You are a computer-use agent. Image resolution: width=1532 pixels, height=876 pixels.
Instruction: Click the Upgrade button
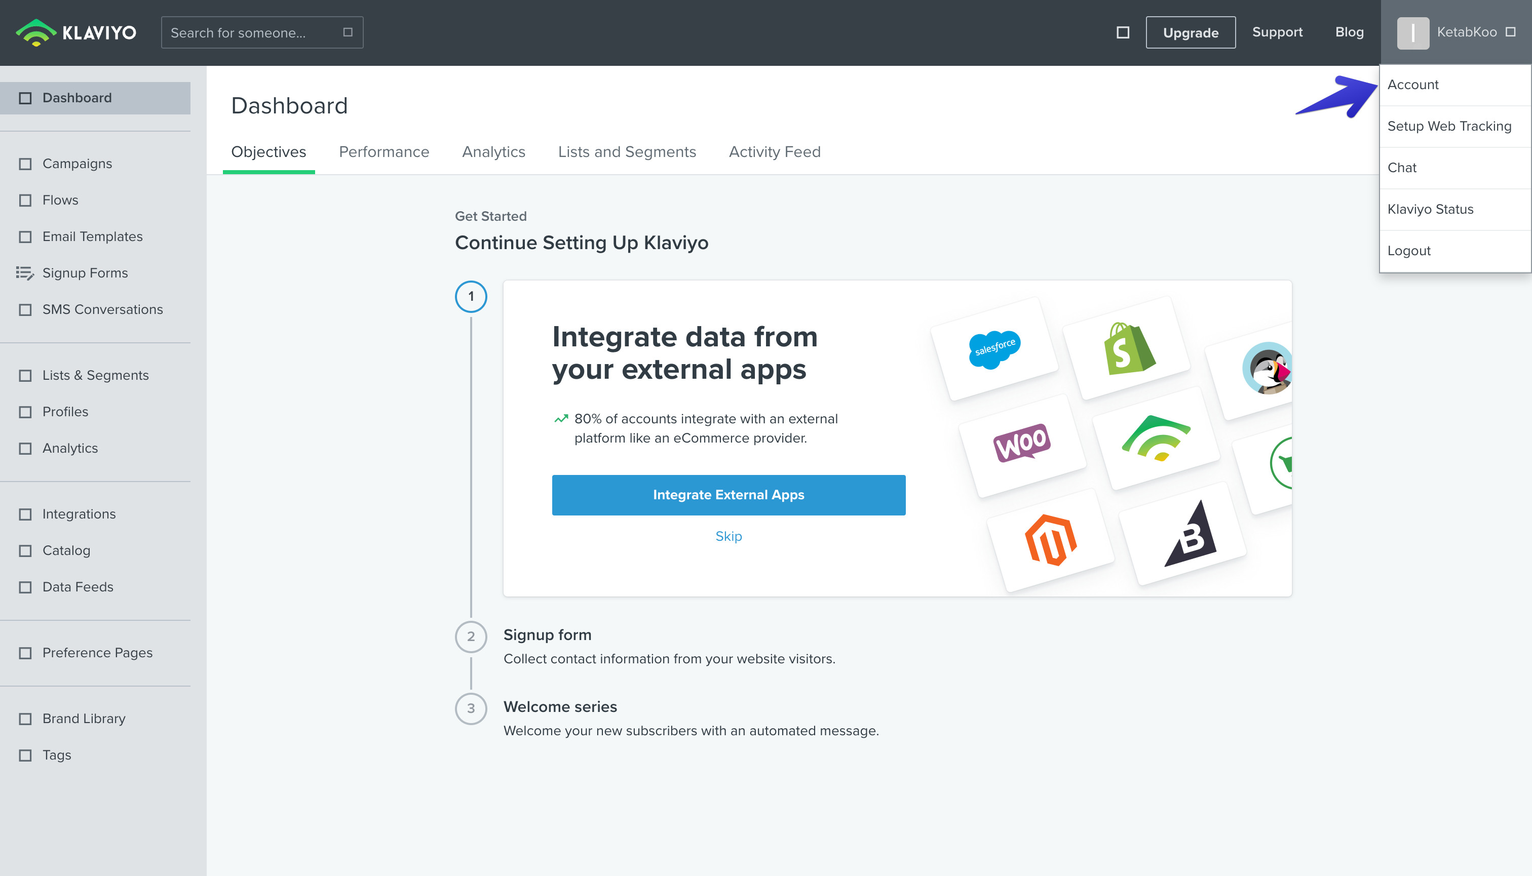click(x=1191, y=32)
